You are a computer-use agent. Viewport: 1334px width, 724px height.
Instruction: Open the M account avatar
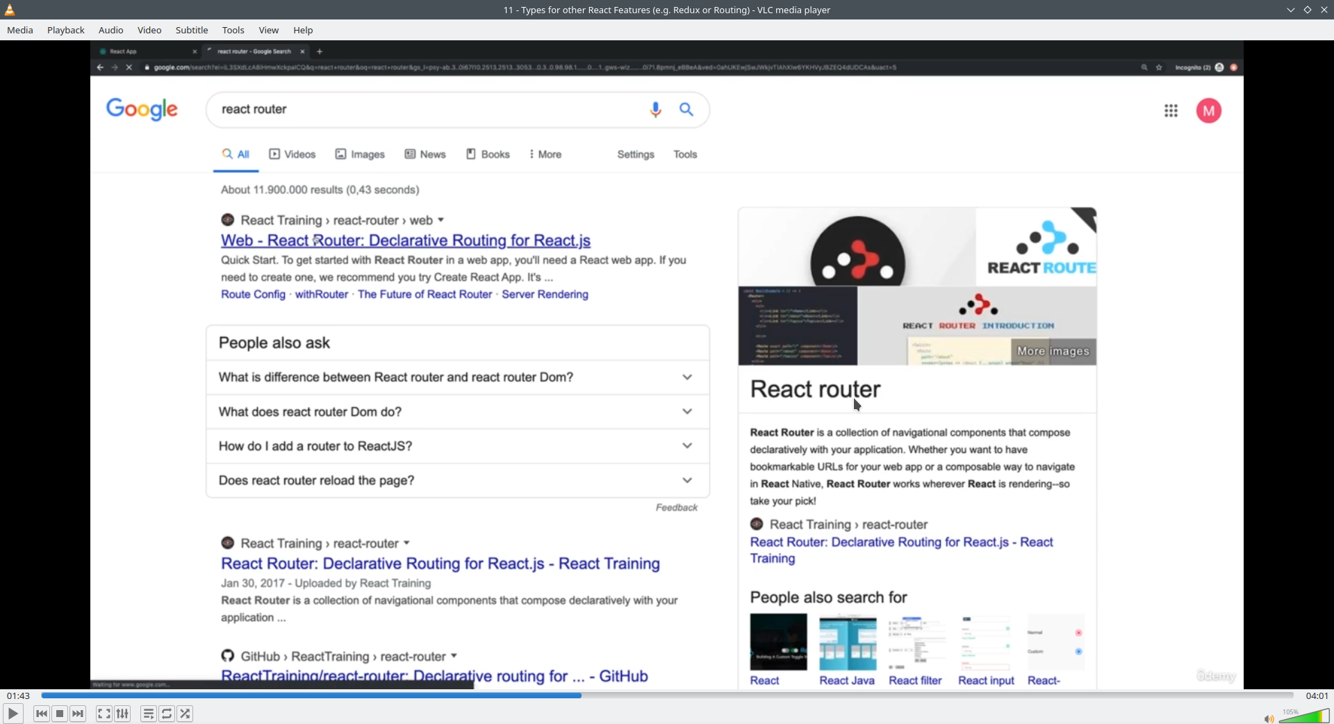(x=1209, y=111)
